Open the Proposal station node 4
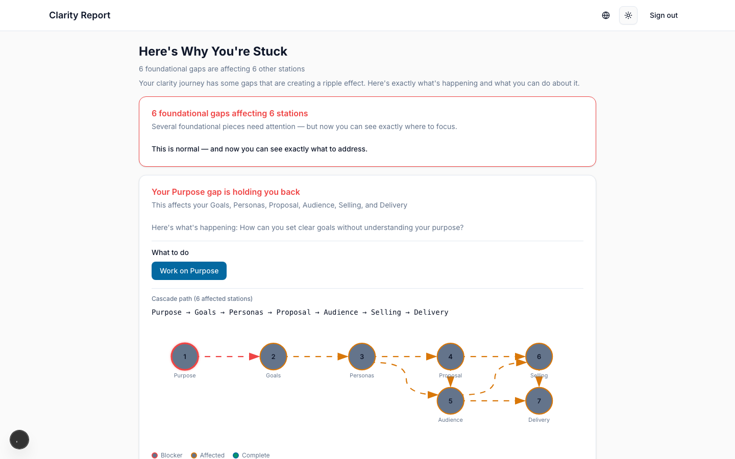This screenshot has height=459, width=735. click(450, 356)
